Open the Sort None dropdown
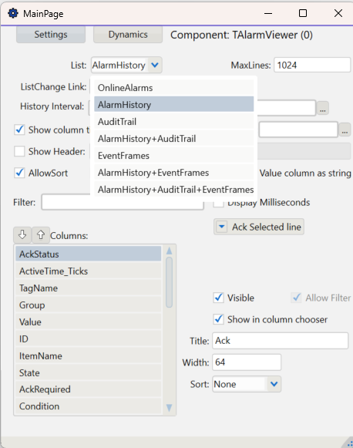 [247, 384]
